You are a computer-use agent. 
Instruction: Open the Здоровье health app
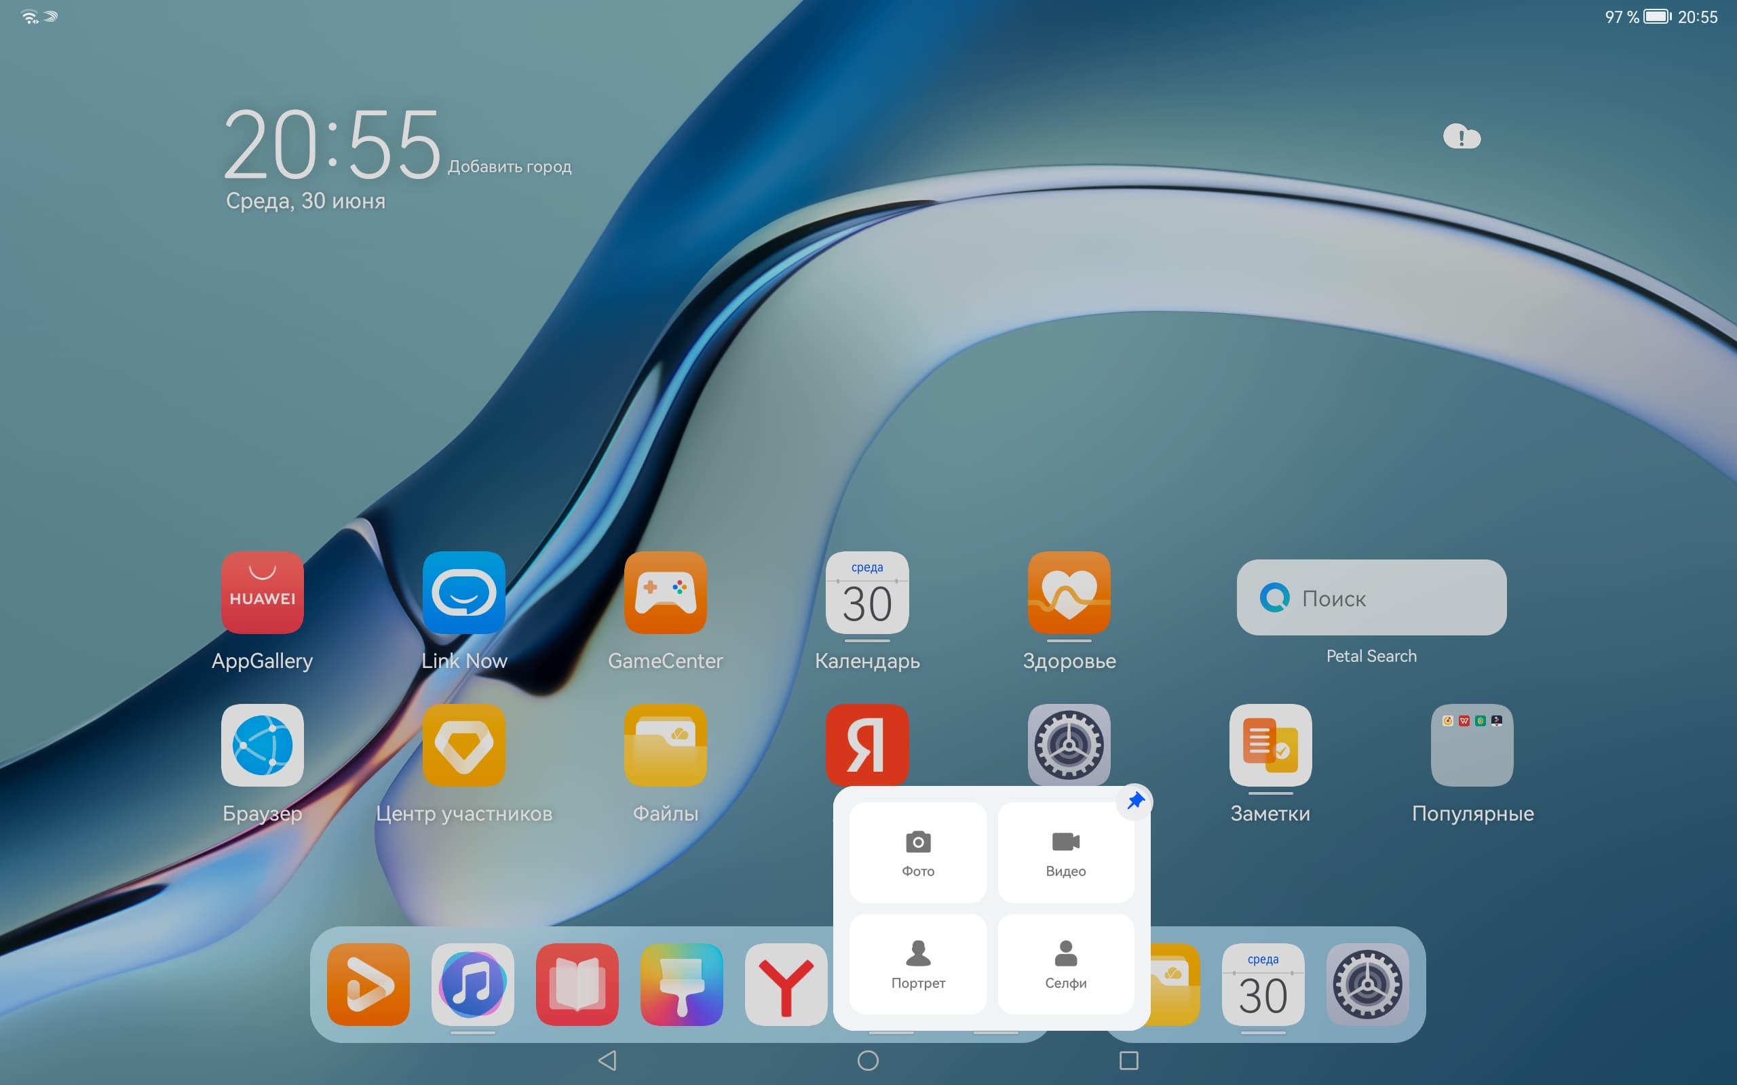tap(1069, 593)
